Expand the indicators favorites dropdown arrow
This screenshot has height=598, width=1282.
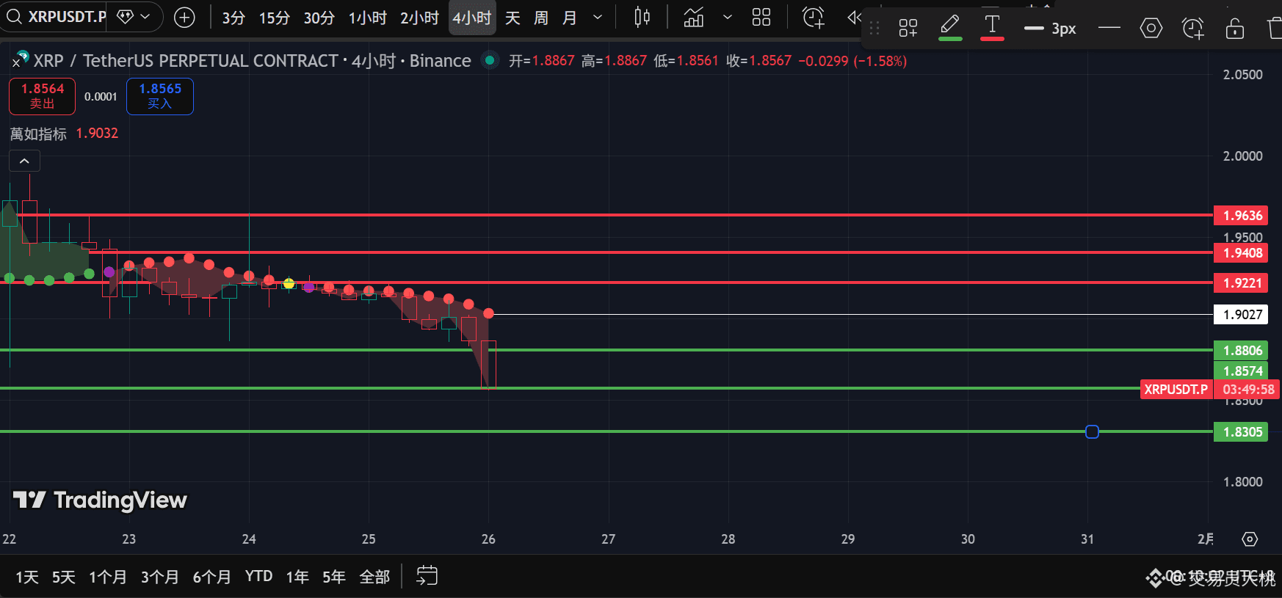click(x=727, y=18)
